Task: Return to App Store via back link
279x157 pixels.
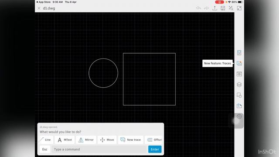Action: click(x=44, y=2)
